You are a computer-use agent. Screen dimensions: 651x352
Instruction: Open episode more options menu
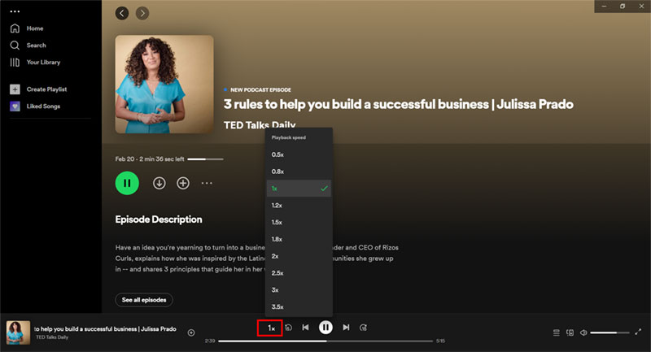coord(207,183)
